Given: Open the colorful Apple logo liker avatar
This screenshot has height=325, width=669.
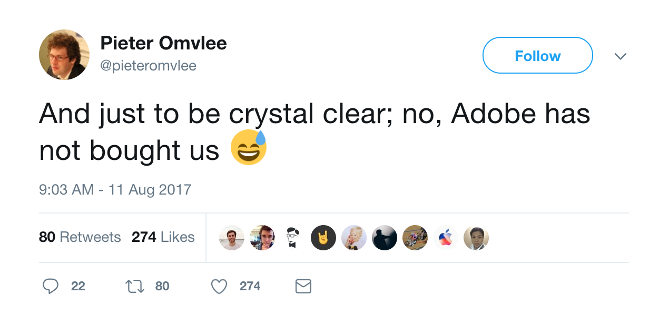Looking at the screenshot, I should click(x=446, y=238).
